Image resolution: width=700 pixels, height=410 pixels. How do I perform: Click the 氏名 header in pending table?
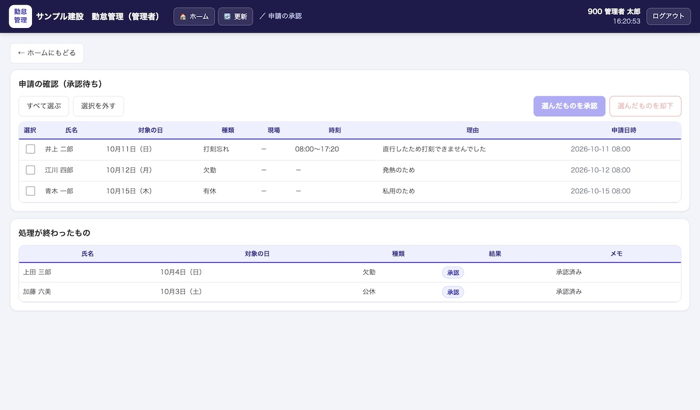71,130
